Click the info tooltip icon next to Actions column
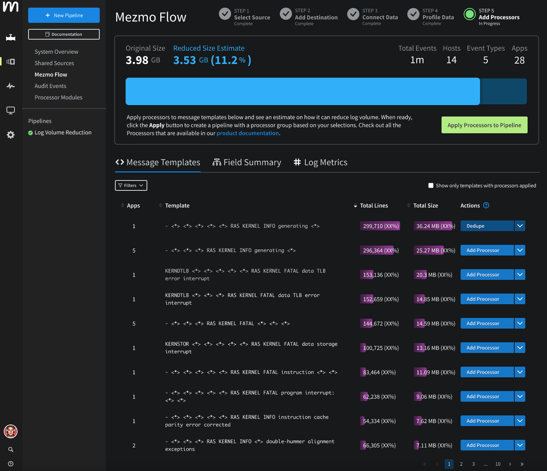Viewport: 547px width, 471px height. click(x=486, y=205)
